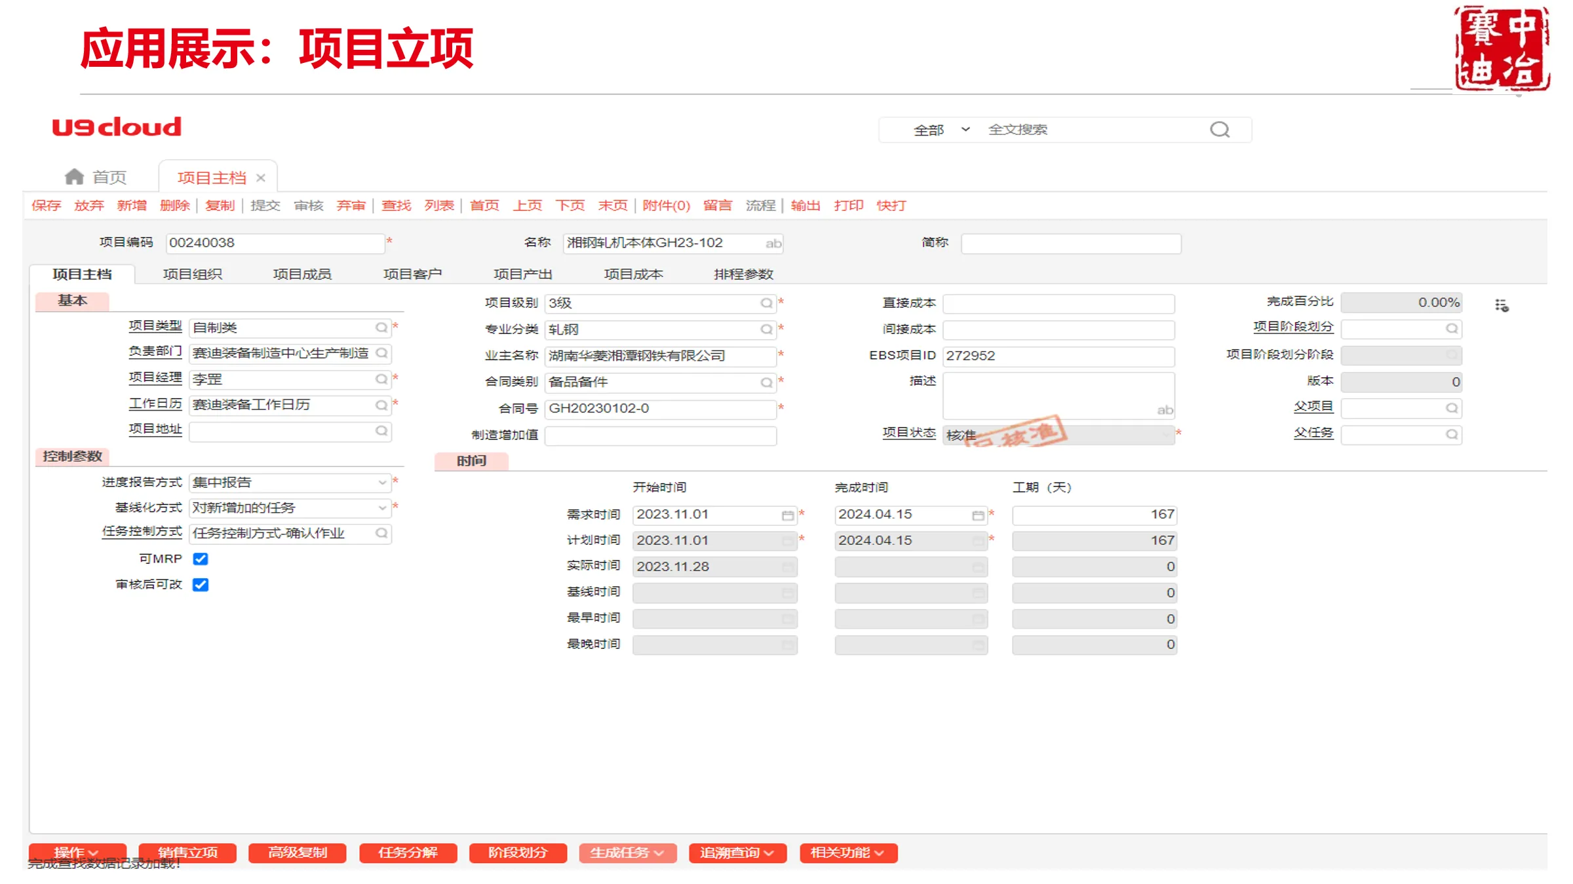
Task: Click the layout settings icon beside 完成百分比
Action: (x=1502, y=305)
